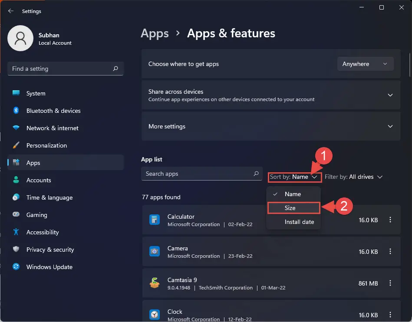Screen dimensions: 412x322
Task: Open Privacy & security settings
Action: [x=66, y=249]
